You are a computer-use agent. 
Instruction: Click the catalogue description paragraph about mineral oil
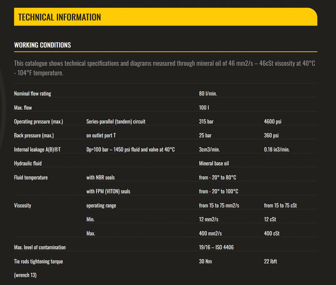165,68
